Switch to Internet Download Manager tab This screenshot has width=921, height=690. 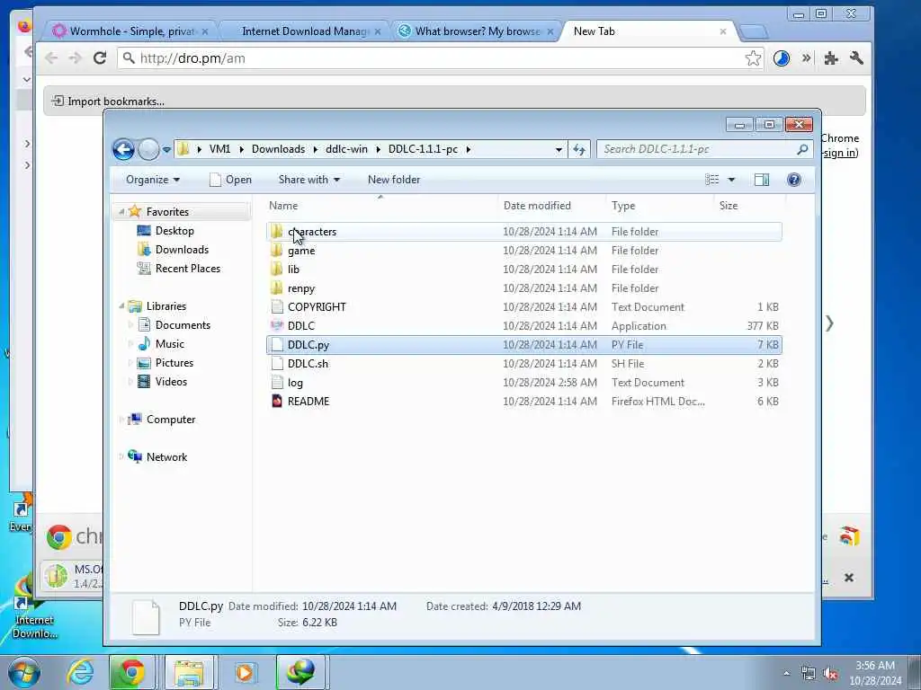pyautogui.click(x=305, y=31)
